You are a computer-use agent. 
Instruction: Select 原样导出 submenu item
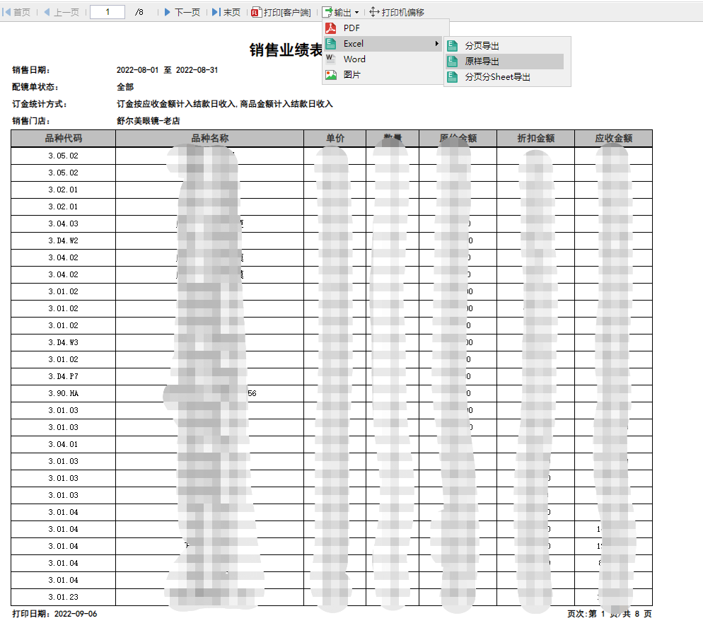click(x=505, y=62)
